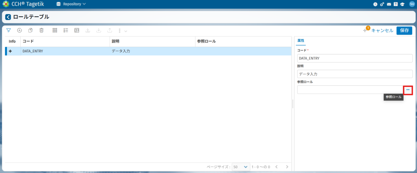This screenshot has height=173, width=417.
Task: Open the mail envelope icon
Action: (389, 4)
